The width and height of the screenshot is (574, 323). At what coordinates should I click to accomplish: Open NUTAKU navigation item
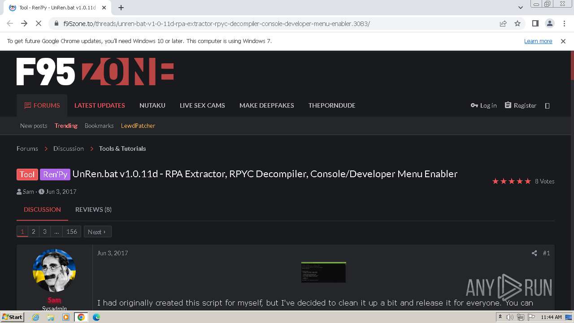tap(152, 105)
